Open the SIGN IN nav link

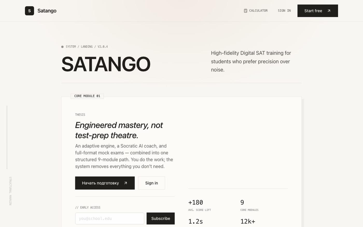284,11
